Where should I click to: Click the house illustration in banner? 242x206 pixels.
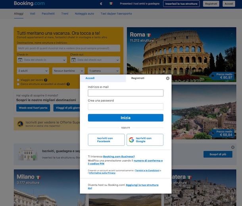28,154
